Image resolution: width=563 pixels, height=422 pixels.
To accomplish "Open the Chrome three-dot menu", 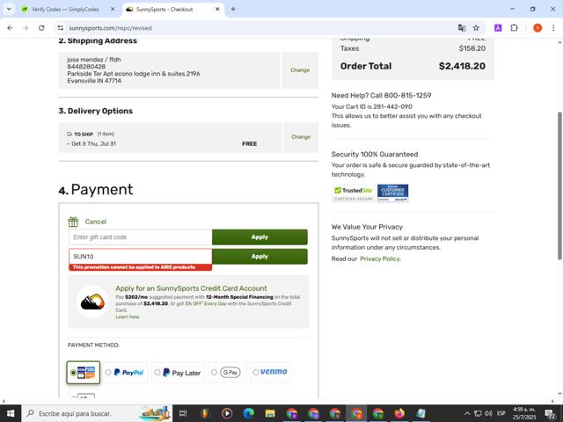I will (553, 28).
